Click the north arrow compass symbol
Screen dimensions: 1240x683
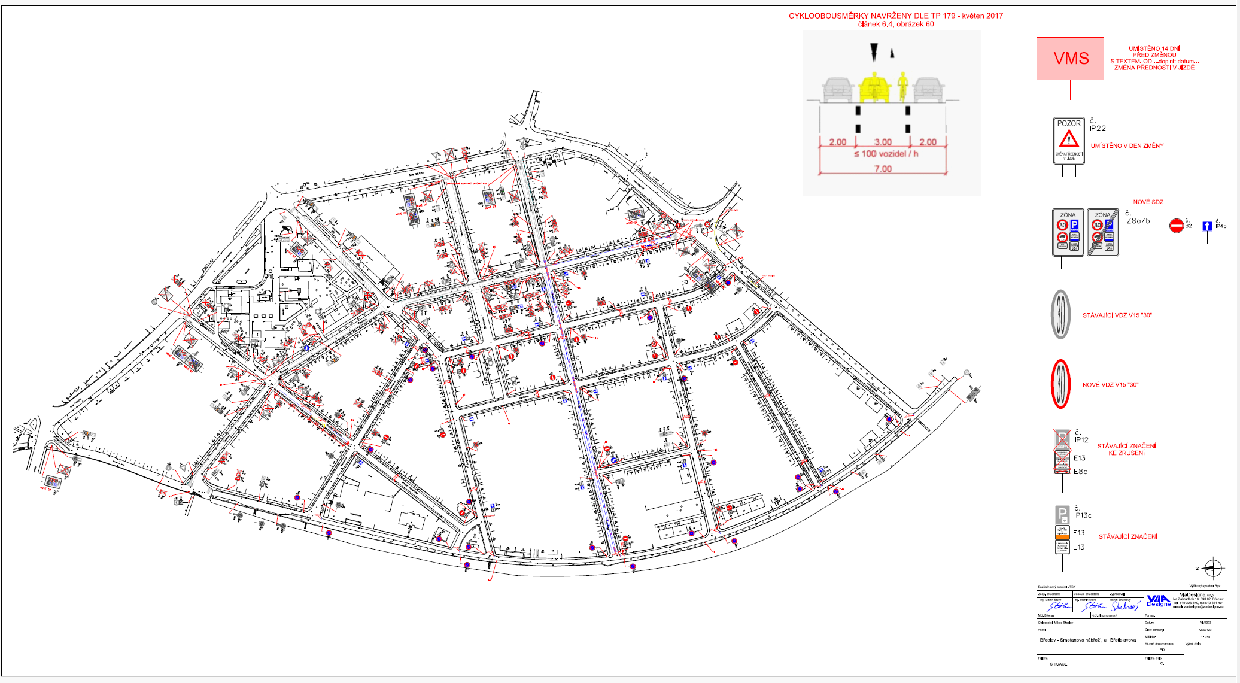(x=1212, y=567)
